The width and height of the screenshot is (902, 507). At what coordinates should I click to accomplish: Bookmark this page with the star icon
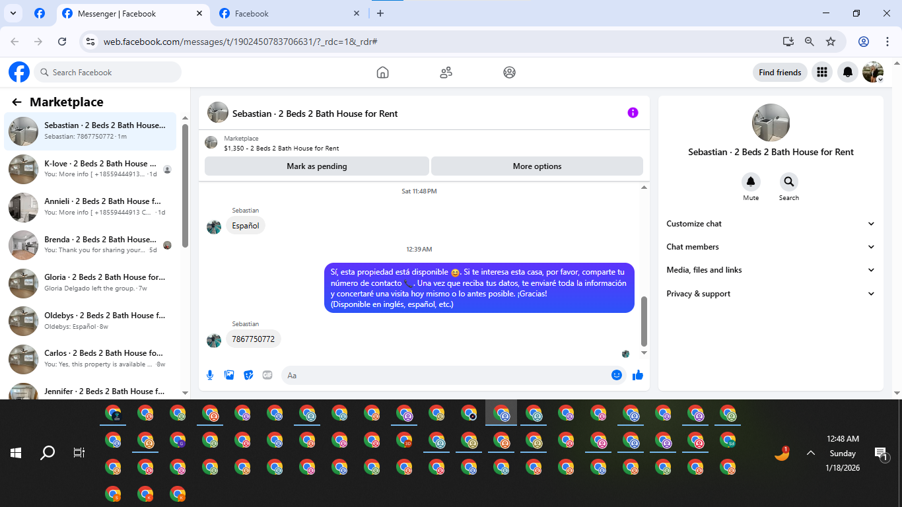pyautogui.click(x=831, y=42)
